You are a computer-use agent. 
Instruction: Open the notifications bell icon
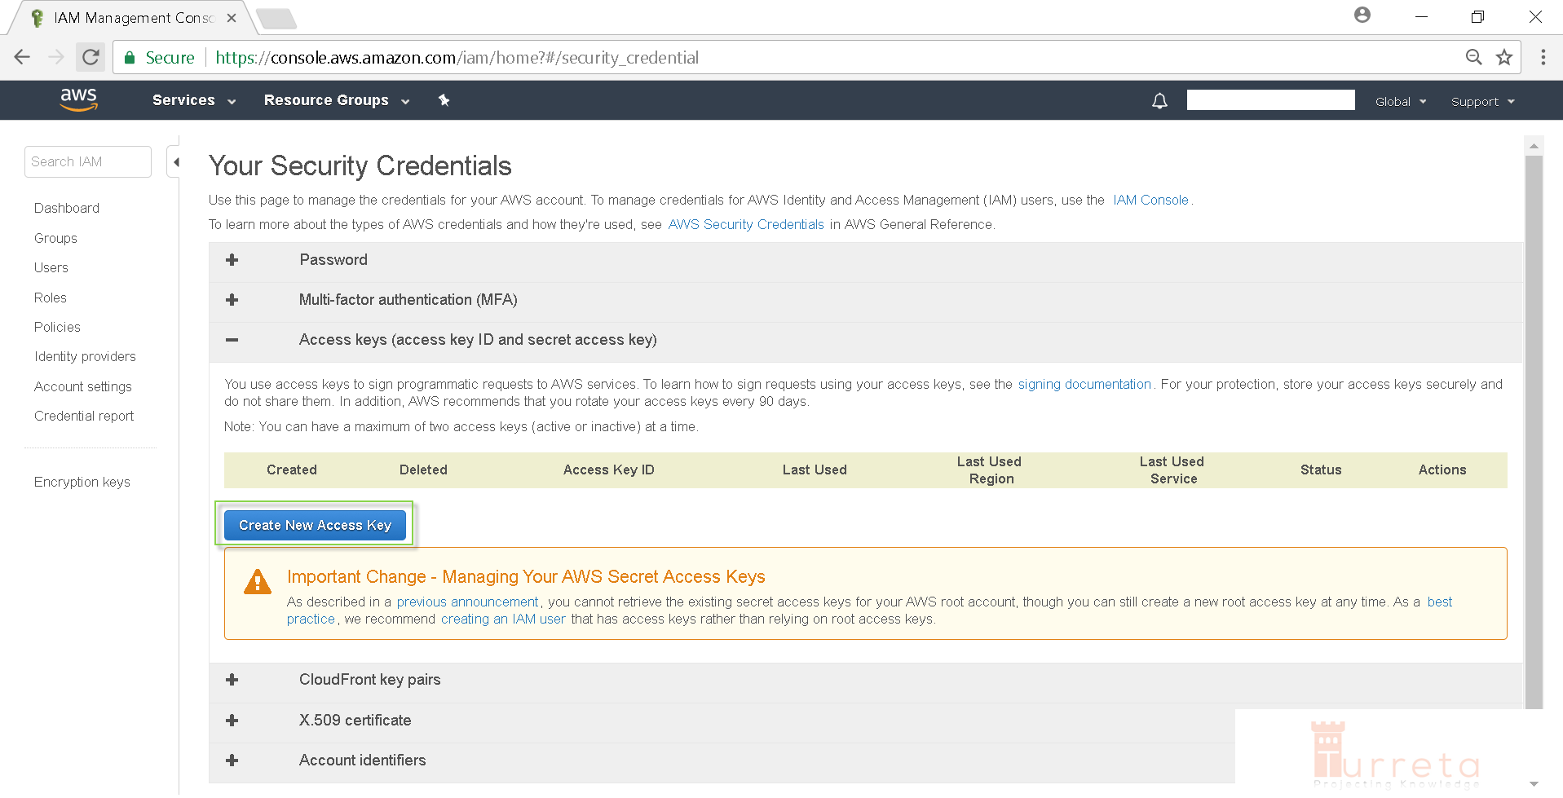point(1159,101)
